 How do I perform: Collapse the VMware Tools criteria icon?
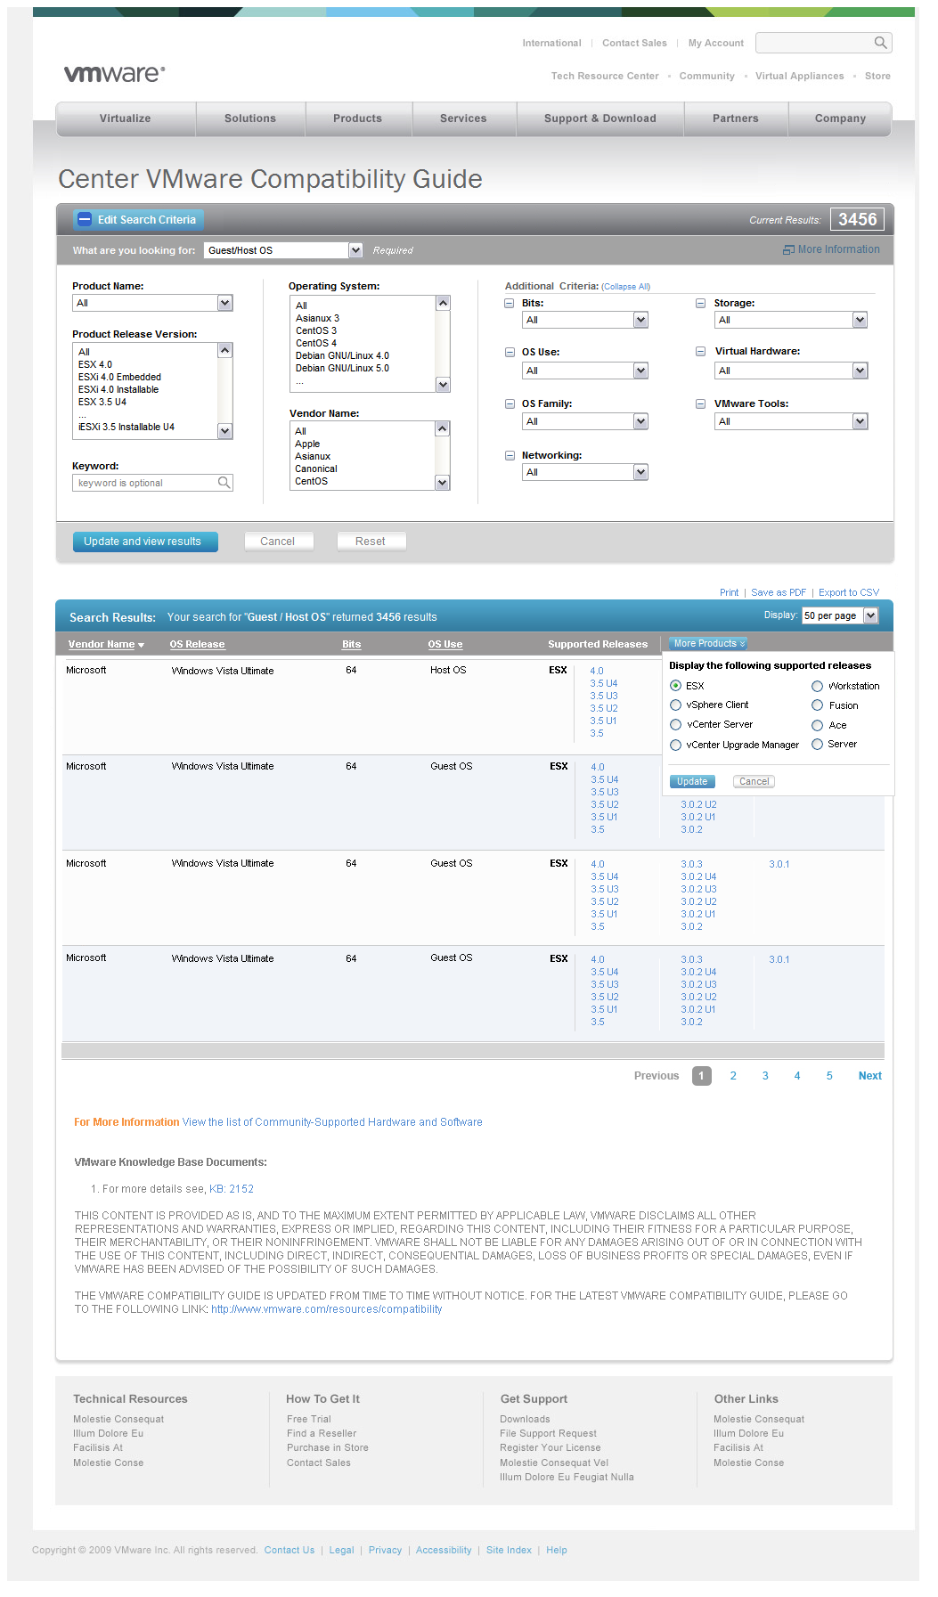point(701,404)
